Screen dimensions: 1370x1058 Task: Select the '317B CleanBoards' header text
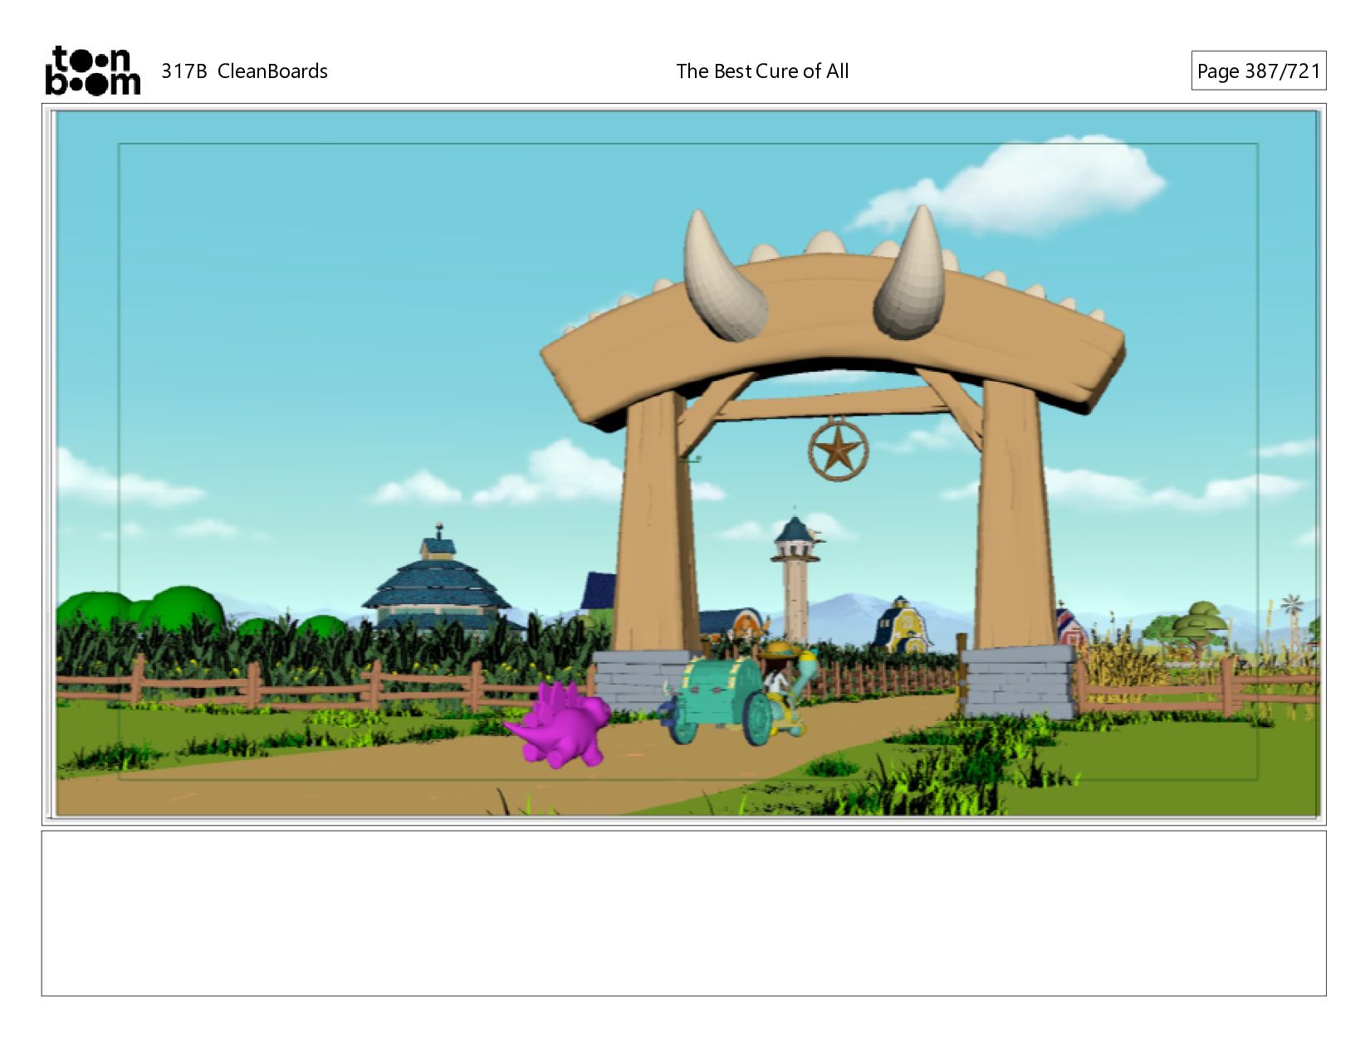pos(244,71)
